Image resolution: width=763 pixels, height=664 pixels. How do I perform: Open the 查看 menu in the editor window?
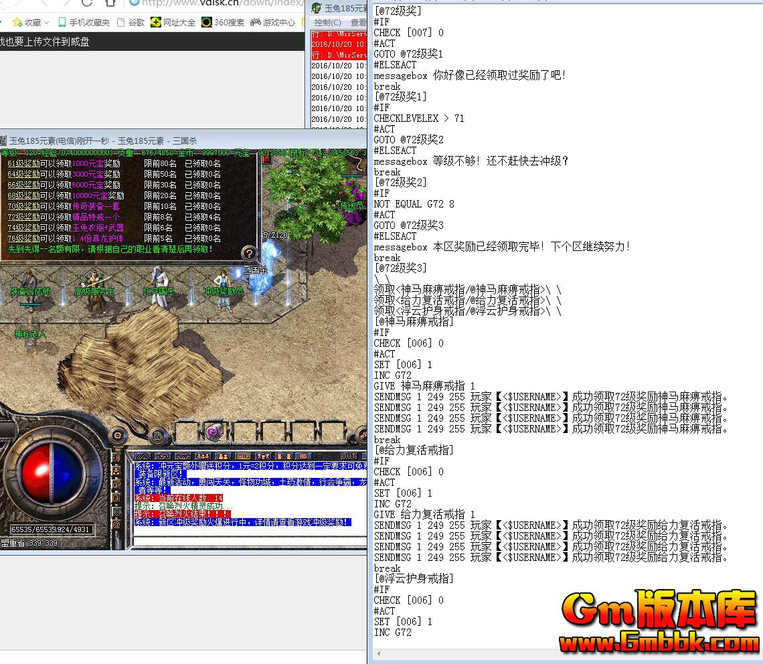pos(358,22)
